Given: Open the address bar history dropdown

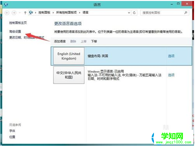Looking at the screenshot, I should (129, 13).
